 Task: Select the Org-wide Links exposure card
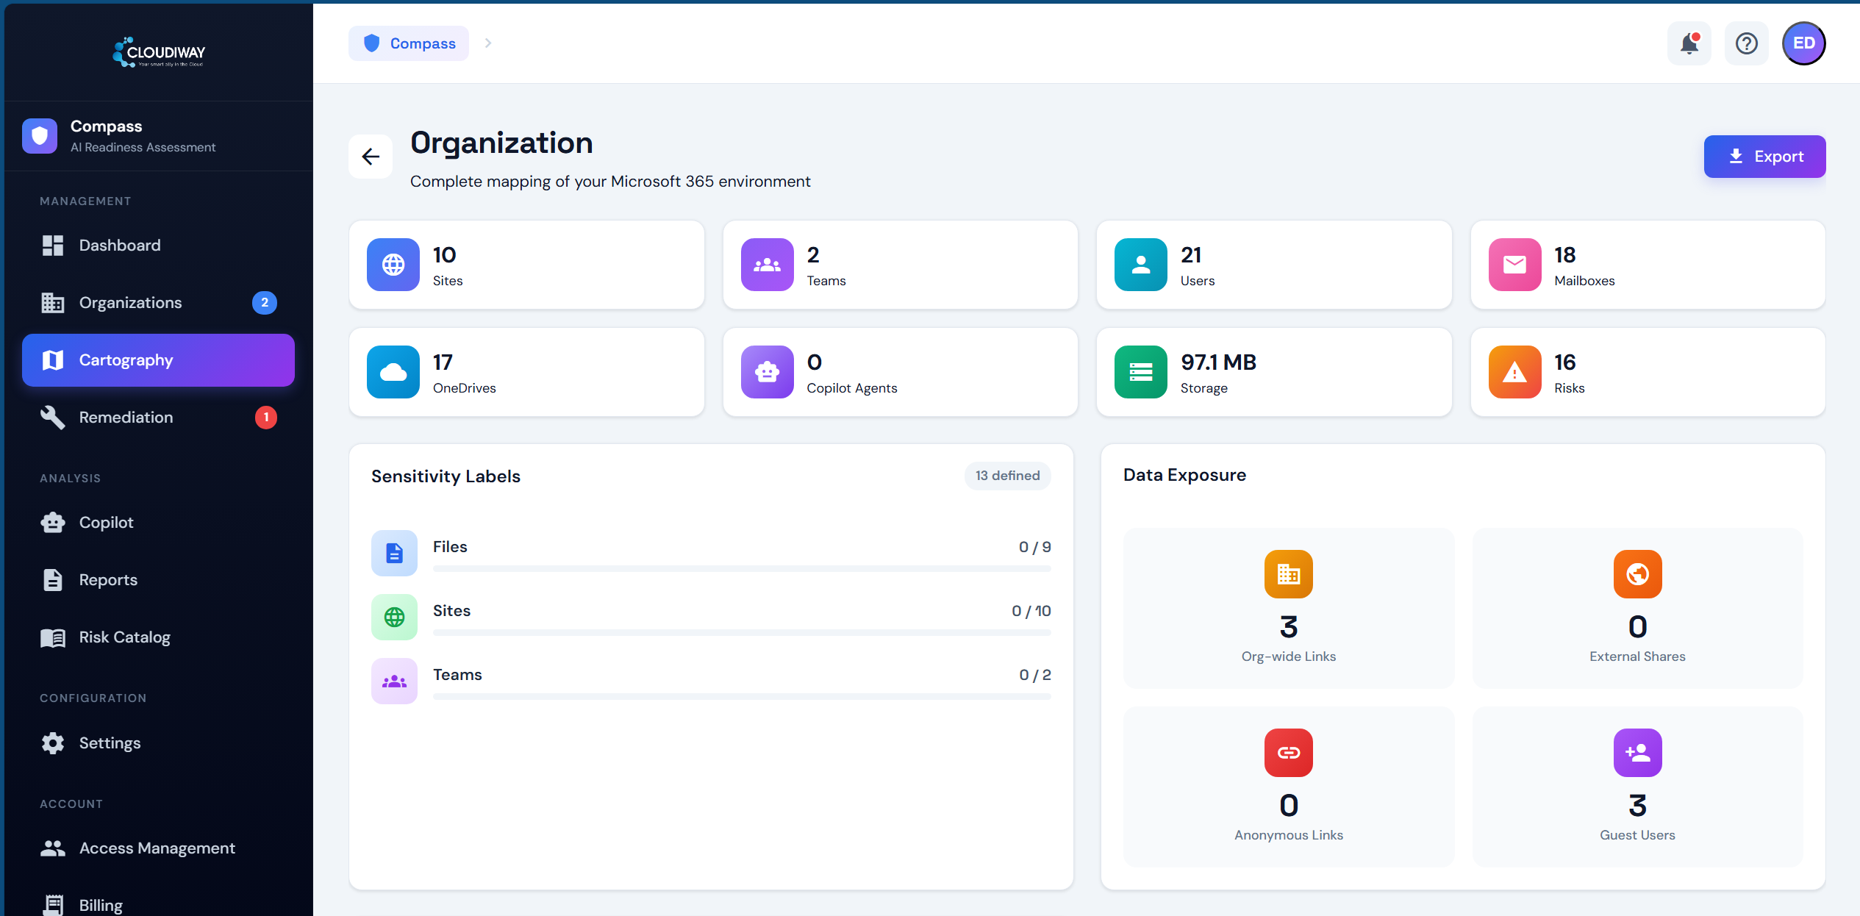1289,608
